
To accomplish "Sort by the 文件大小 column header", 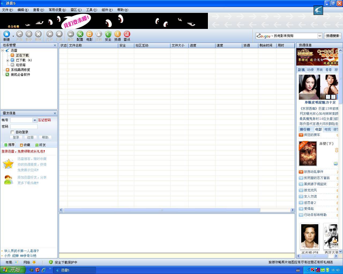I will 179,45.
